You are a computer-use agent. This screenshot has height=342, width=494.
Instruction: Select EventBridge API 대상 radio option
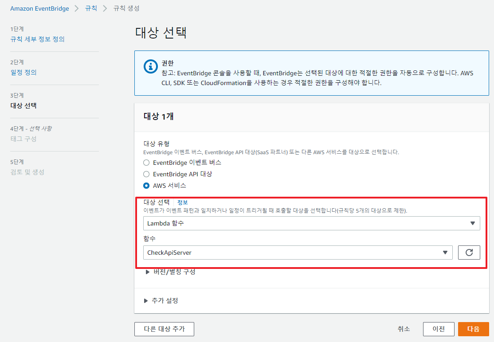coord(146,174)
